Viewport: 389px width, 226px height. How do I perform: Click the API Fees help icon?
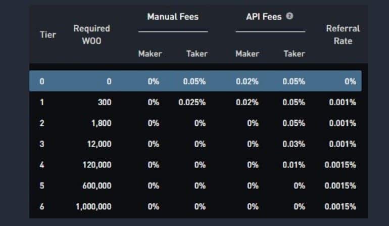click(x=289, y=16)
